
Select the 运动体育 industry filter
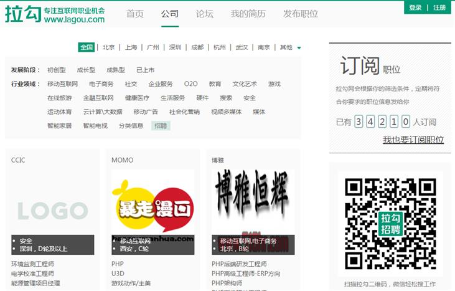point(60,112)
